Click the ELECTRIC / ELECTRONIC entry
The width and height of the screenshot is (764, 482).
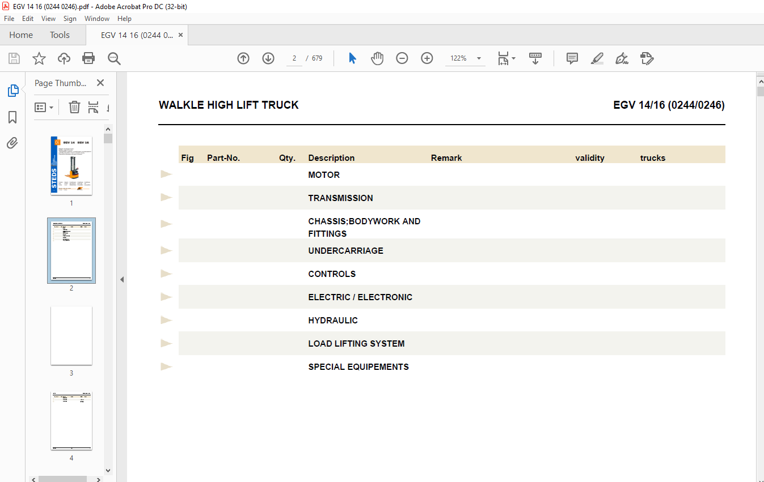click(x=360, y=297)
